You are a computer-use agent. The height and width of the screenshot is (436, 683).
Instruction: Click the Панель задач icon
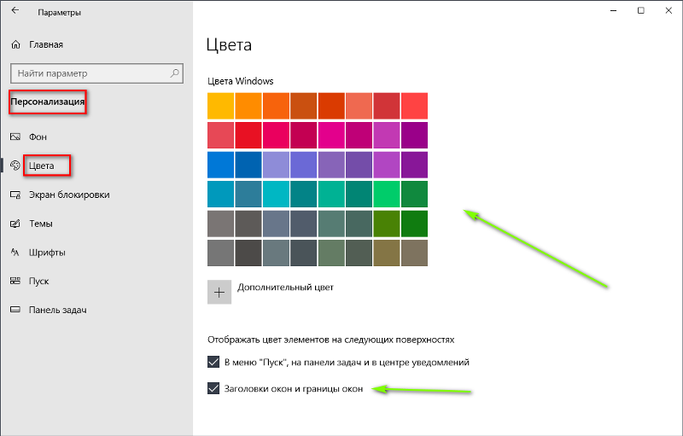coord(15,310)
